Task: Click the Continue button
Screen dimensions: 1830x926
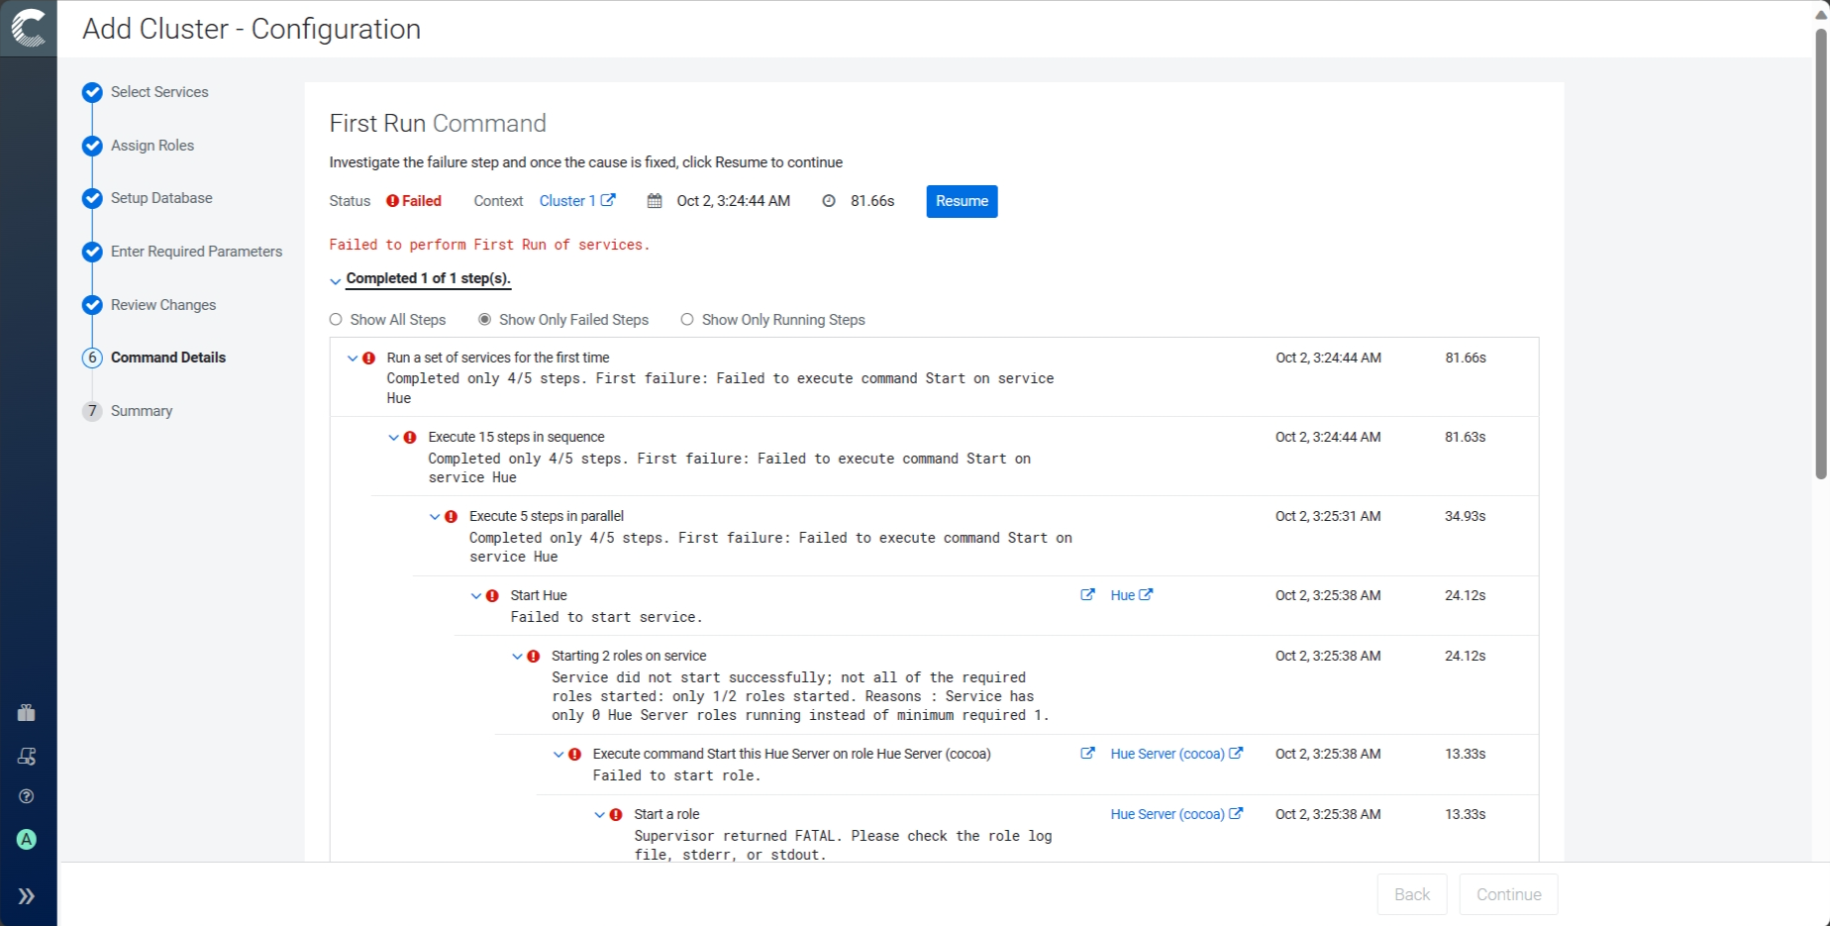Action: [1508, 894]
